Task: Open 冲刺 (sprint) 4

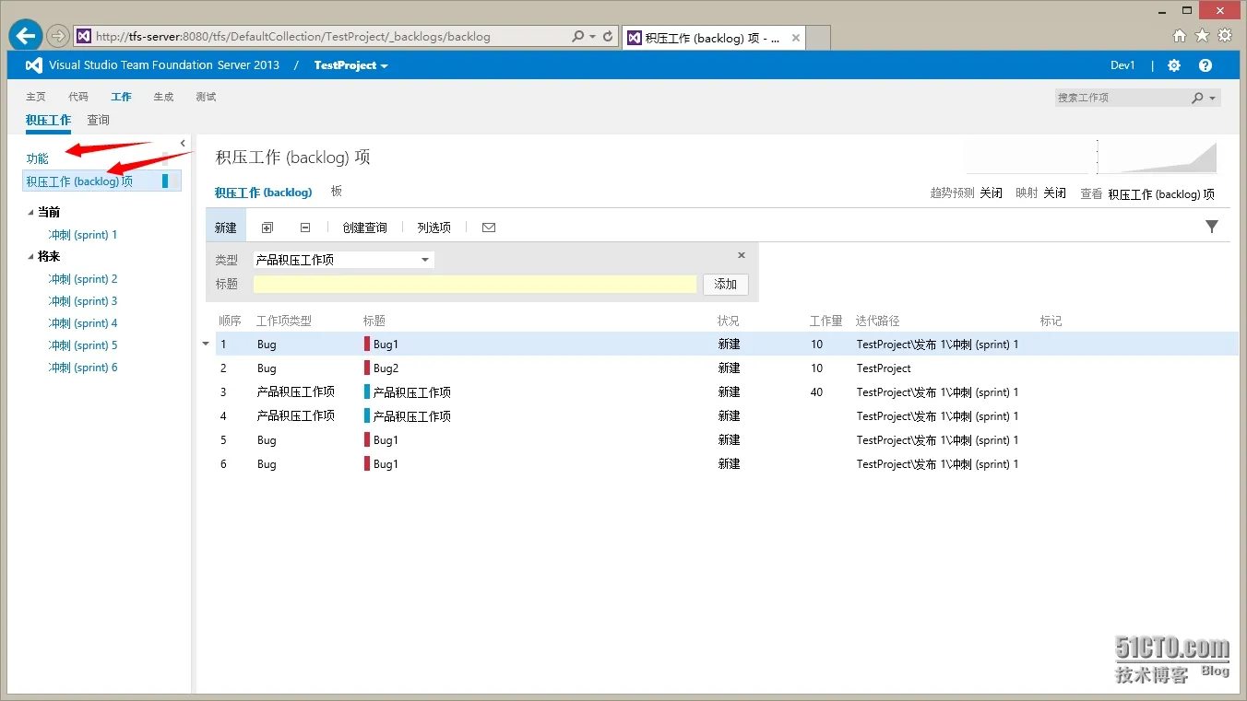Action: [83, 323]
